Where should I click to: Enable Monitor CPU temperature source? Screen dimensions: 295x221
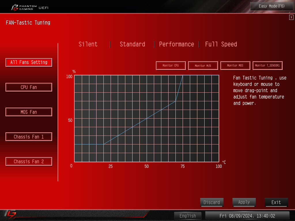point(171,66)
